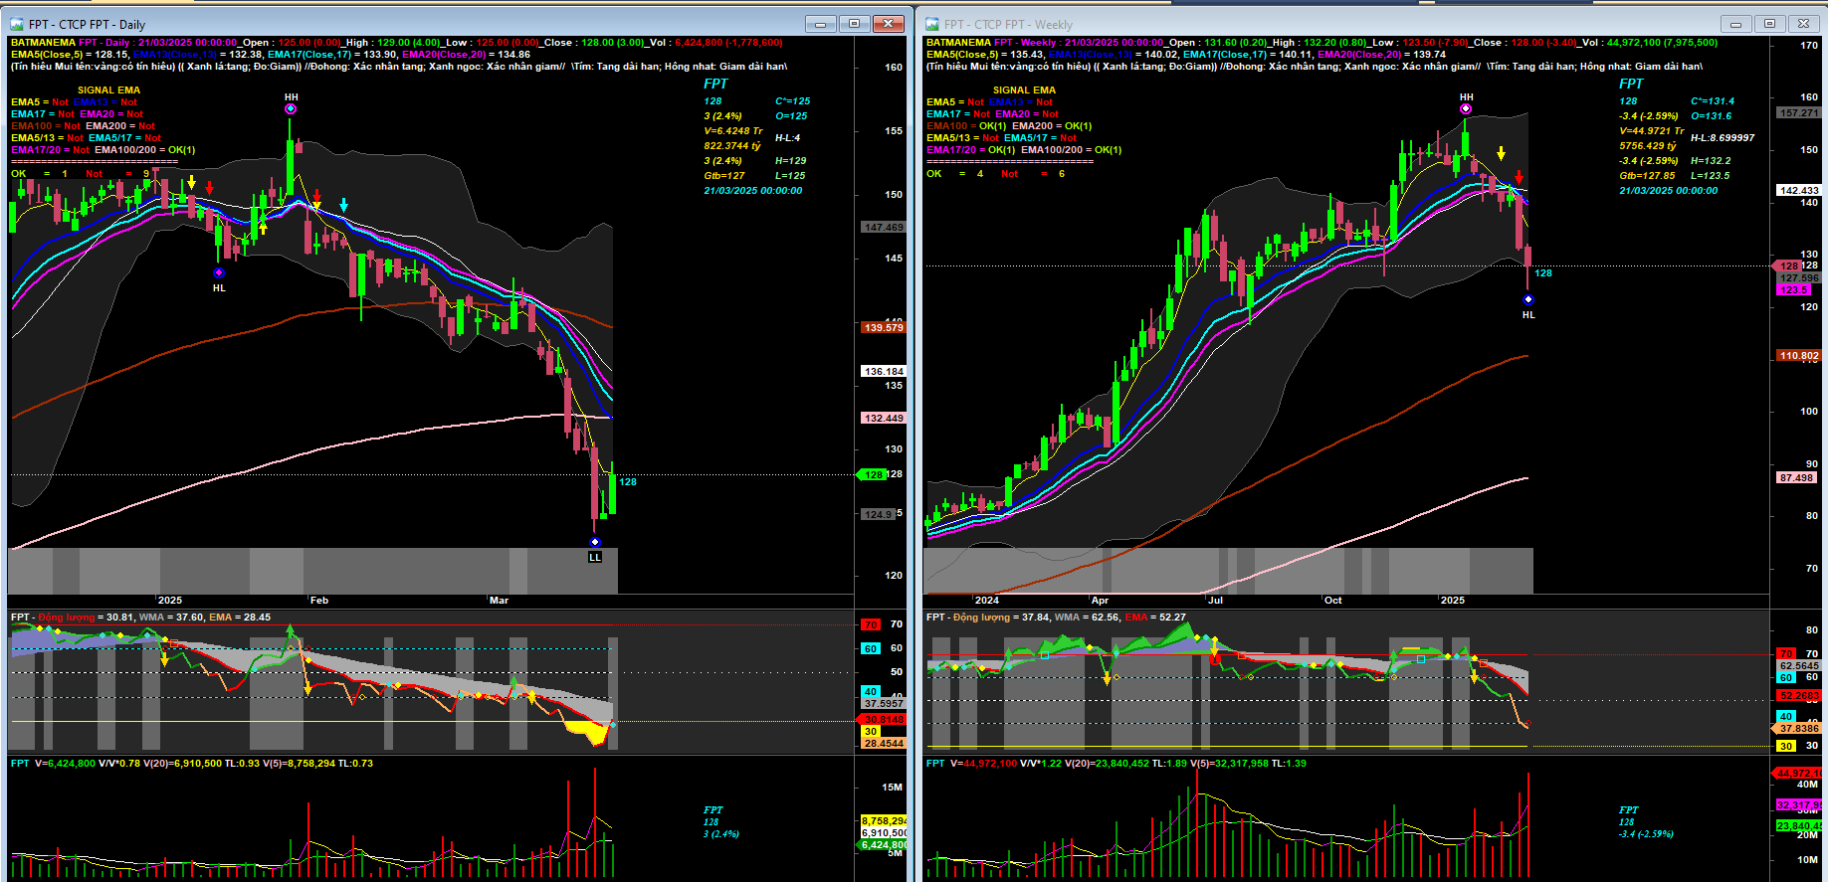Click the yellow 30 level tag in Weekly momentum pane
This screenshot has height=882, width=1828.
tap(1786, 746)
